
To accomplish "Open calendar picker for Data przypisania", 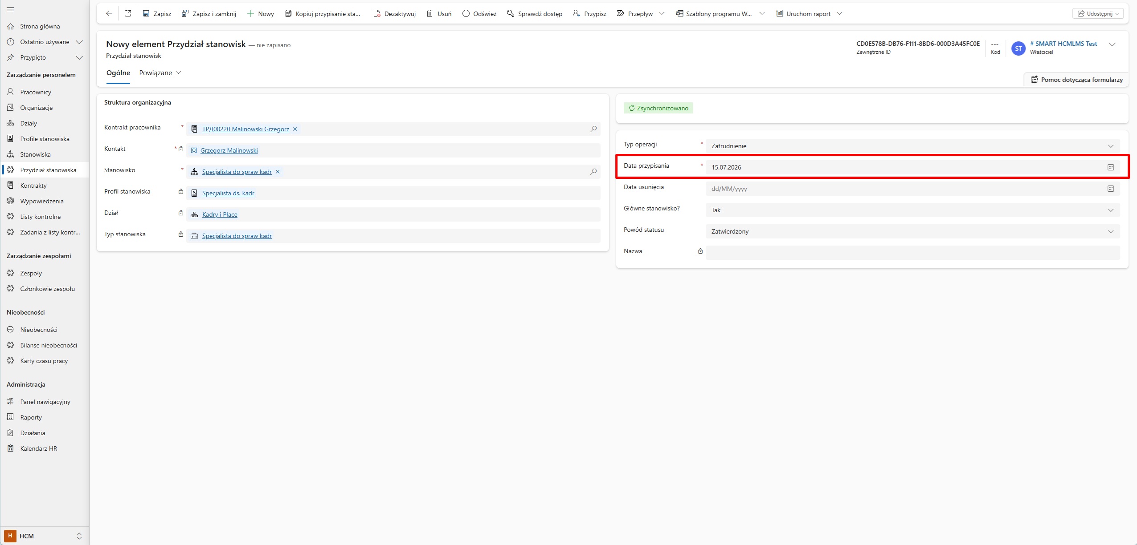I will pos(1111,167).
